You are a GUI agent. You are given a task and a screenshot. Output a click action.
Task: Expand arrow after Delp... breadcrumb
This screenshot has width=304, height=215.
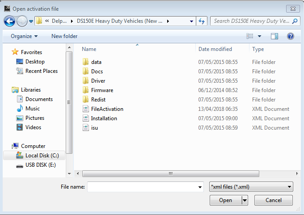click(72, 21)
